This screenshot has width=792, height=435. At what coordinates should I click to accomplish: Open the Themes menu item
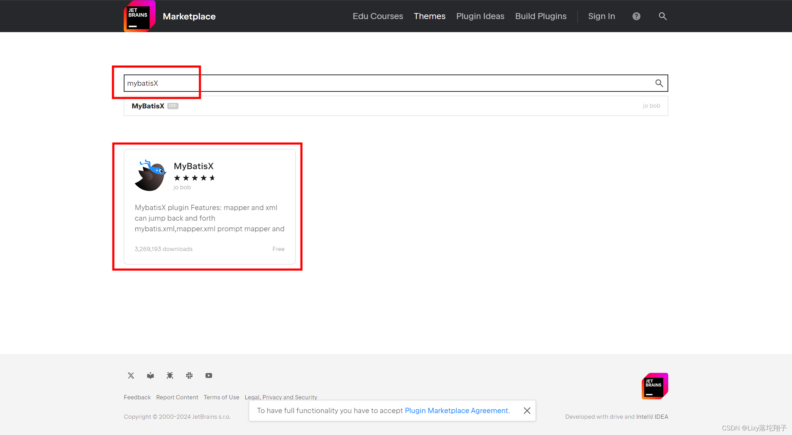coord(429,16)
